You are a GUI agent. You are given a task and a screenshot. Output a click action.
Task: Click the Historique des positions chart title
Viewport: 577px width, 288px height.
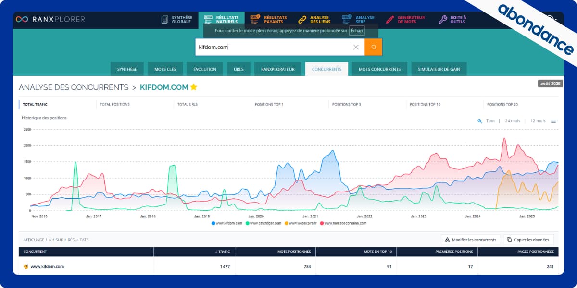pyautogui.click(x=44, y=118)
